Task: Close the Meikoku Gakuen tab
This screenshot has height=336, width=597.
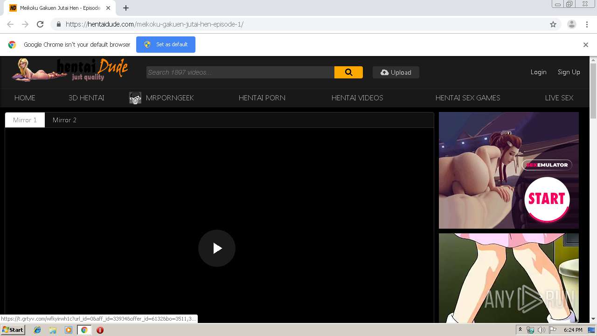Action: pyautogui.click(x=108, y=8)
